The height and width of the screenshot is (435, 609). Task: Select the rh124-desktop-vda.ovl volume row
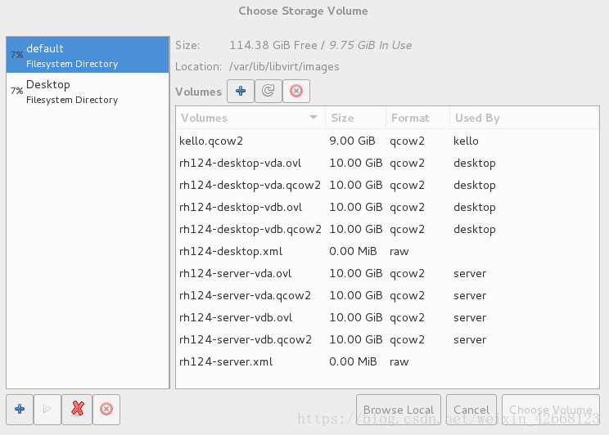[x=387, y=163]
